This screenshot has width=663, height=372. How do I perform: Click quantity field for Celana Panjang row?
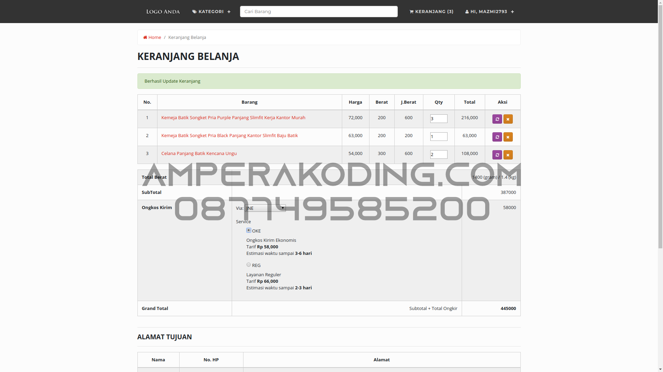(439, 154)
